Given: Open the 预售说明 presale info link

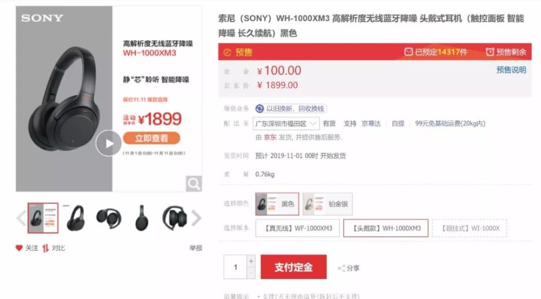Looking at the screenshot, I should tap(511, 70).
